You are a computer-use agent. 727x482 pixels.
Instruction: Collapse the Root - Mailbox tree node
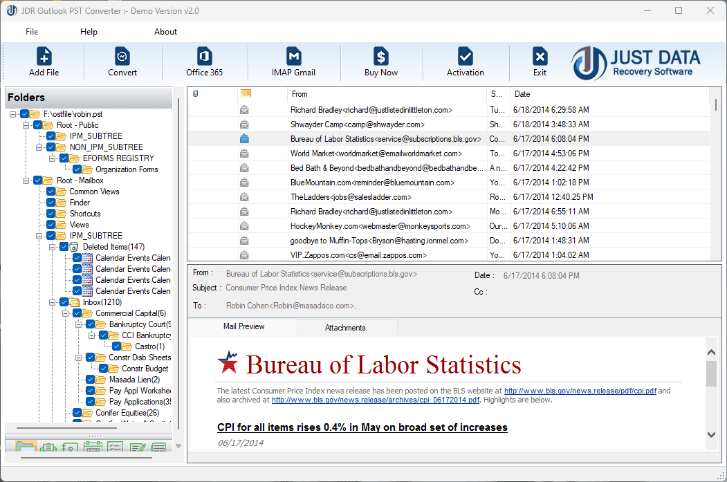26,180
